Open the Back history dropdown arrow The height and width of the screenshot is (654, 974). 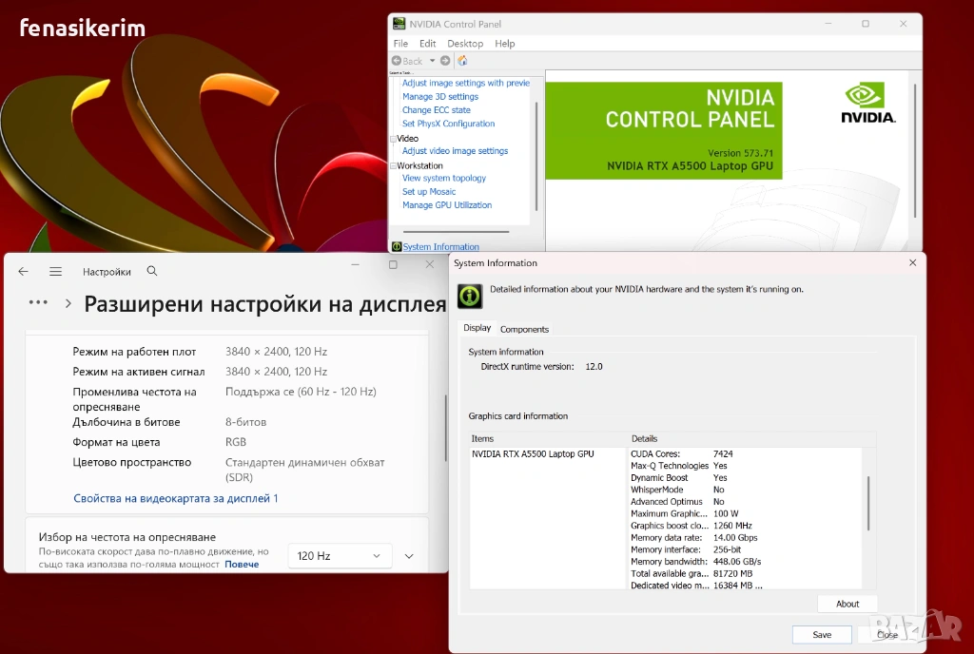(432, 61)
